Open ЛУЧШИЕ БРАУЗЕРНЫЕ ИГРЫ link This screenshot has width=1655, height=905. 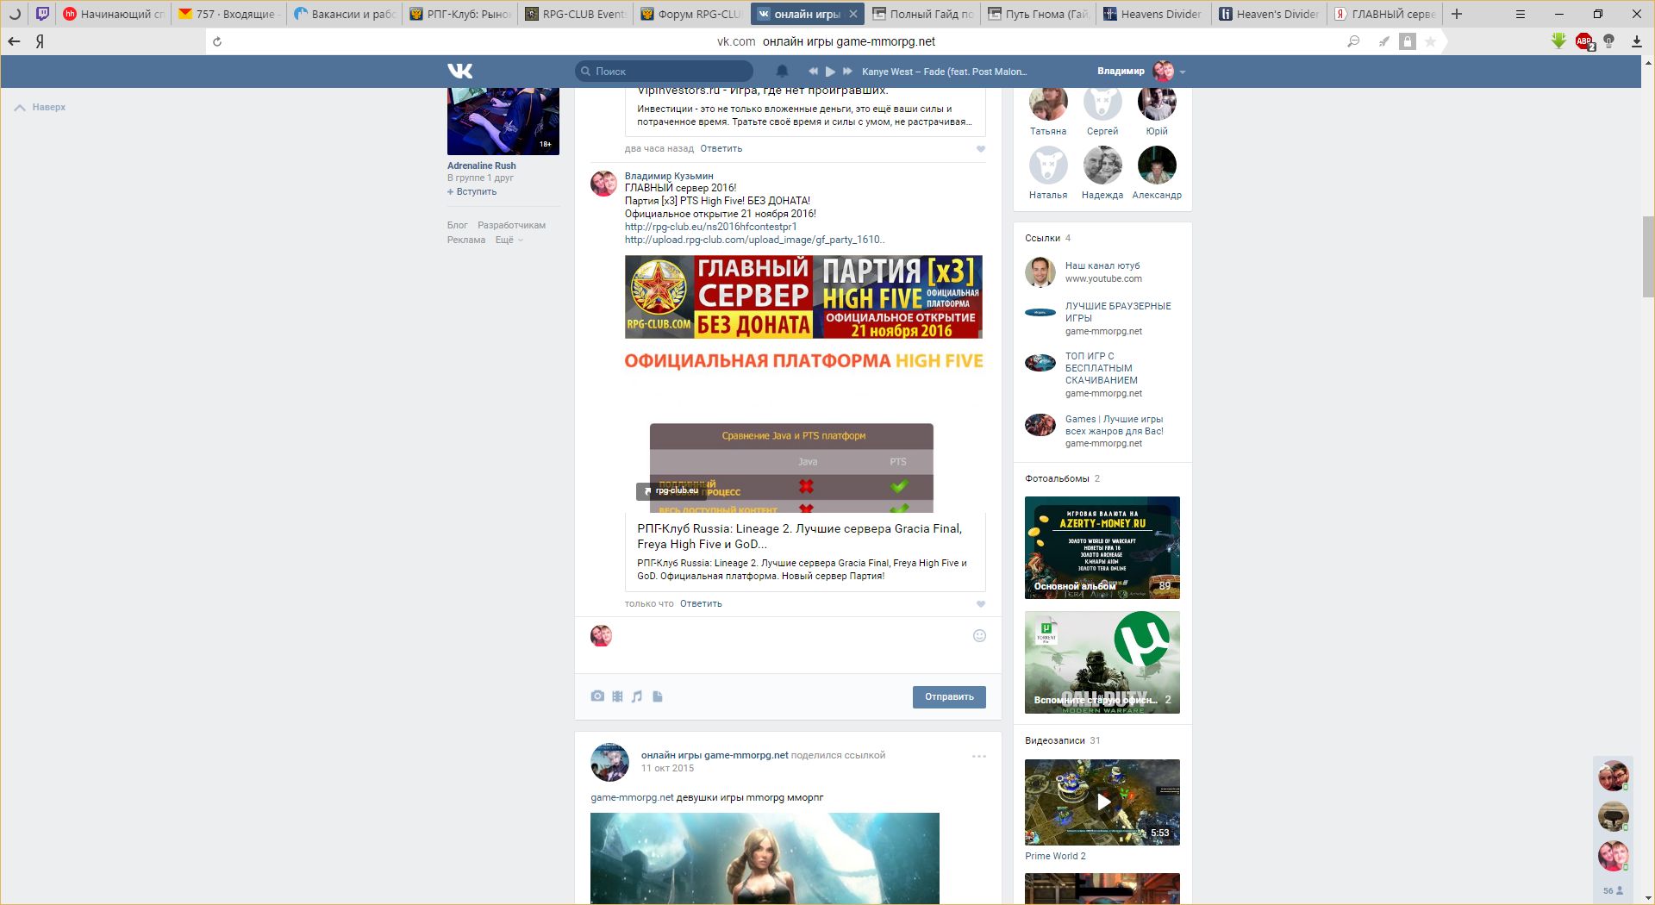tap(1118, 312)
